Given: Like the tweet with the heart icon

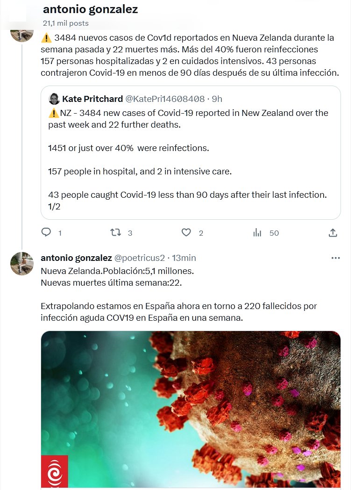Looking at the screenshot, I should (x=186, y=232).
